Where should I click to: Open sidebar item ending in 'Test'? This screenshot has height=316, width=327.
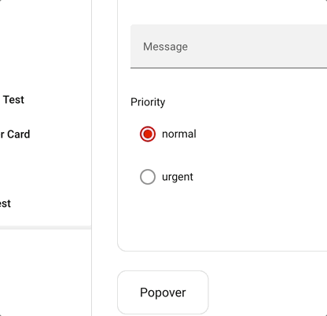click(13, 100)
